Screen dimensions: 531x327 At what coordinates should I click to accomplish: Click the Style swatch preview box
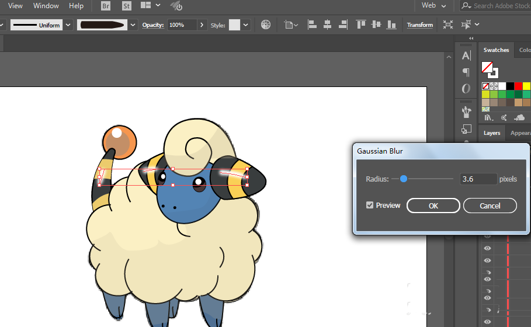(234, 25)
